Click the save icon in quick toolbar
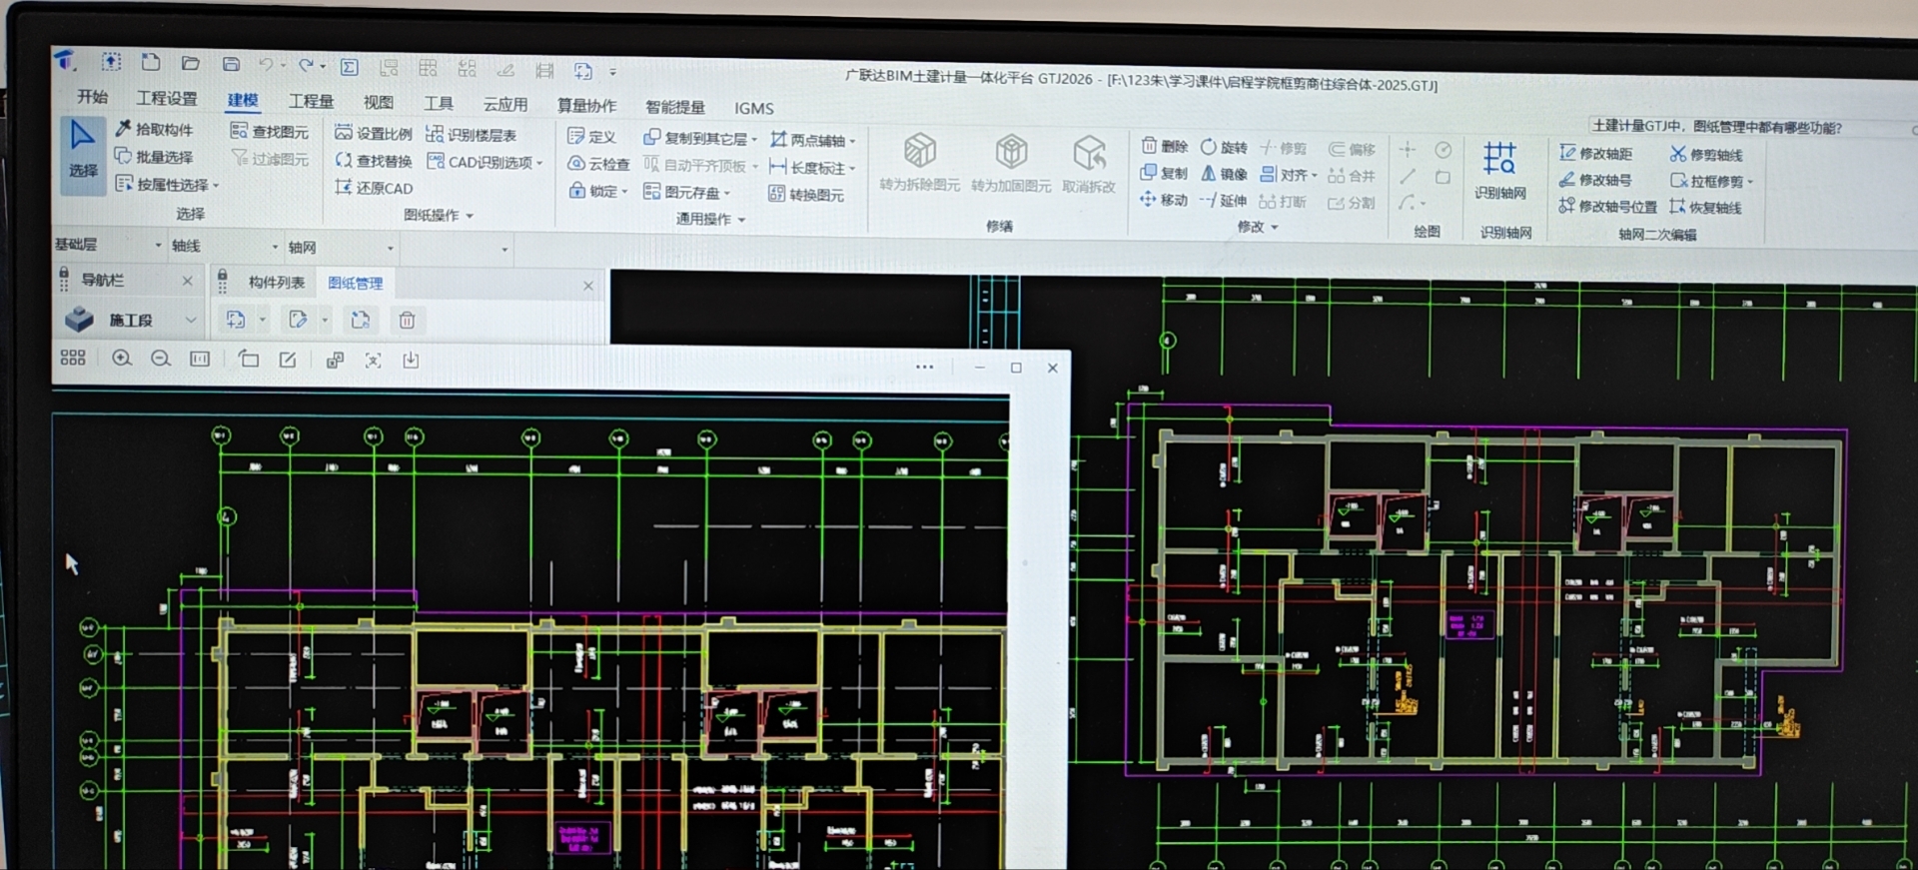The height and width of the screenshot is (870, 1918). click(231, 64)
